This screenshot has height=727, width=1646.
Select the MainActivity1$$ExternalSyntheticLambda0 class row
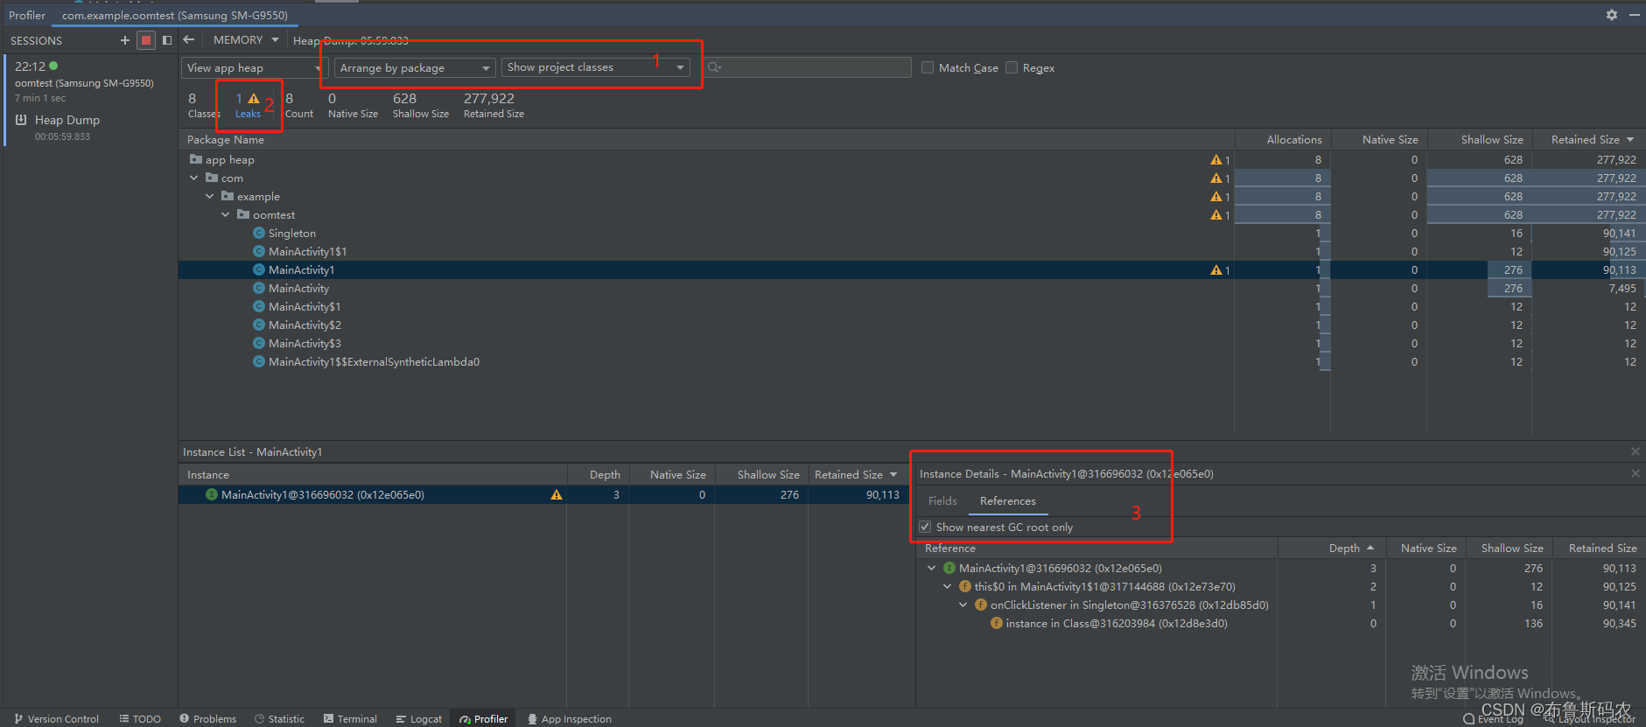coord(911,362)
